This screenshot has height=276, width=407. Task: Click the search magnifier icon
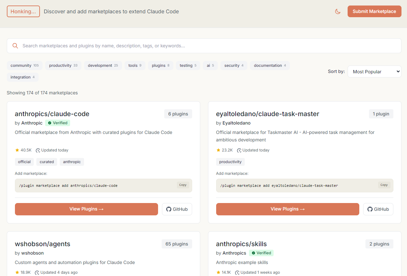pos(15,46)
